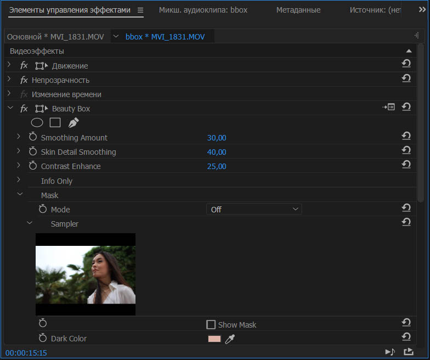Create 4-point polygon mask for Beauty Box
Viewport: 430px width, 360px height.
[55, 123]
